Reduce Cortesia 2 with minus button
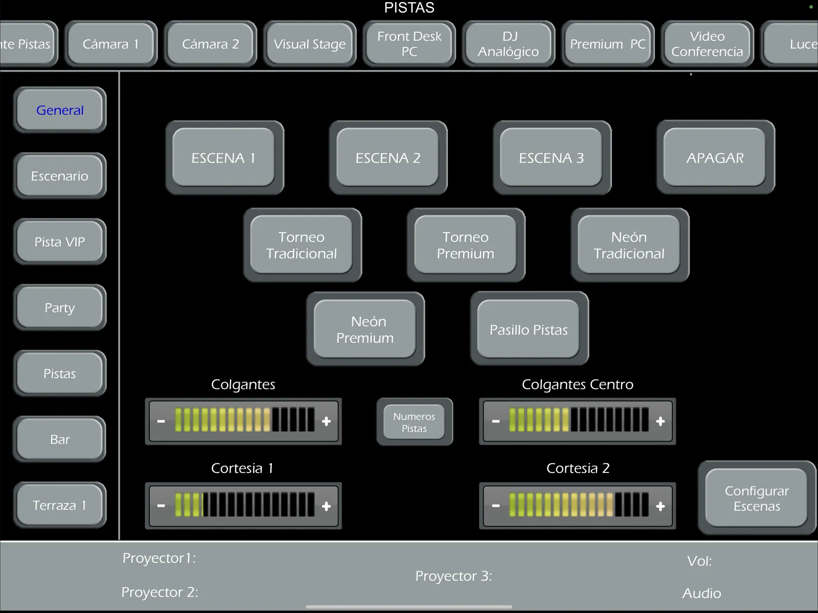818x613 pixels. pyautogui.click(x=495, y=506)
